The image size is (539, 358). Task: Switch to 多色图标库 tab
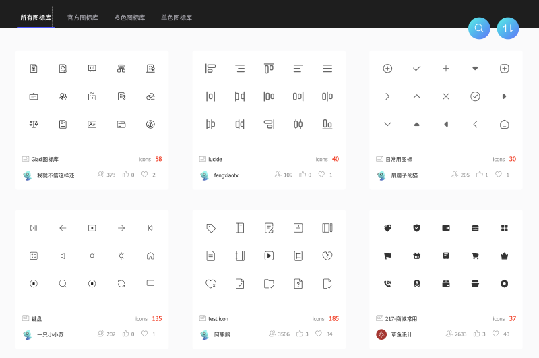pos(129,18)
